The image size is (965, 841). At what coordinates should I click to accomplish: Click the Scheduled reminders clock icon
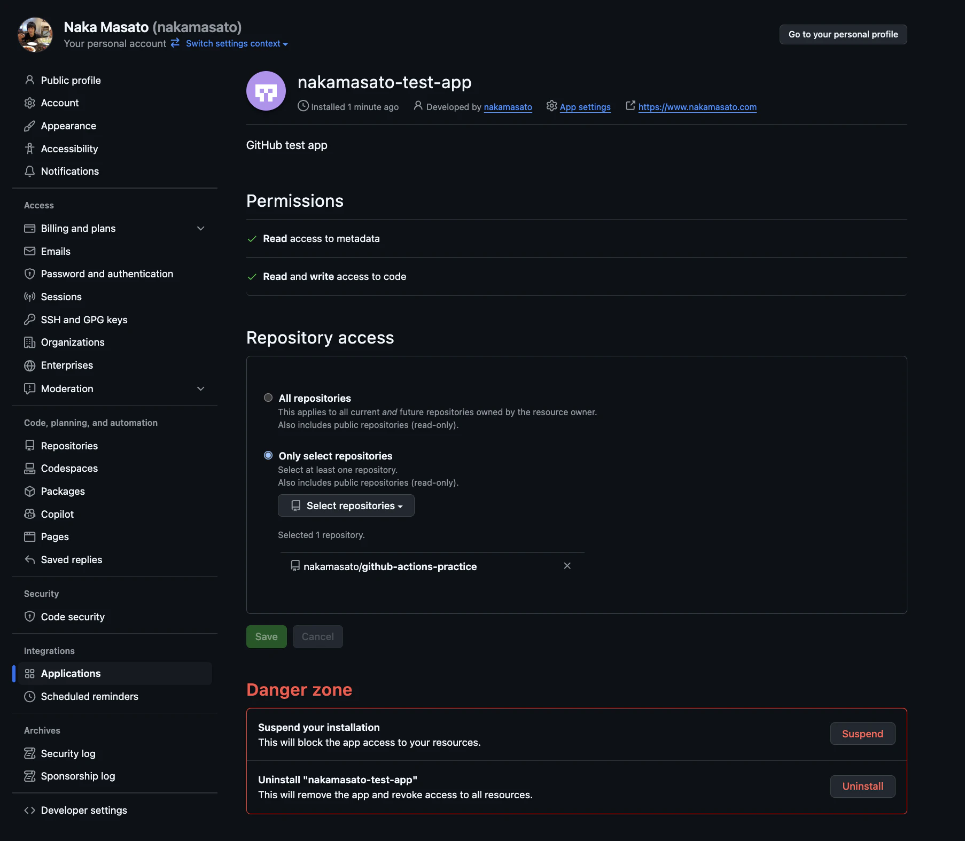(30, 697)
